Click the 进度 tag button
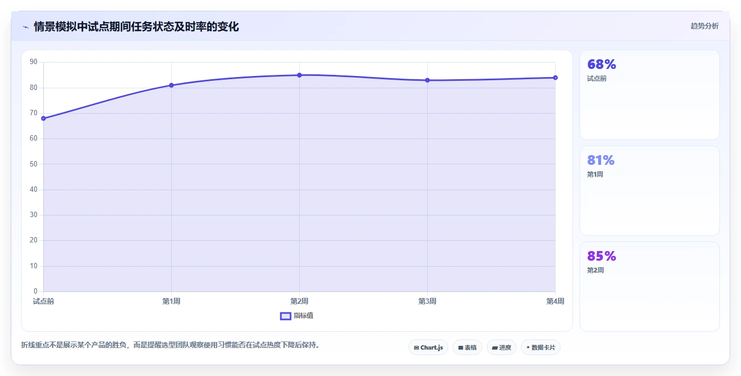The height and width of the screenshot is (376, 741). (x=501, y=347)
